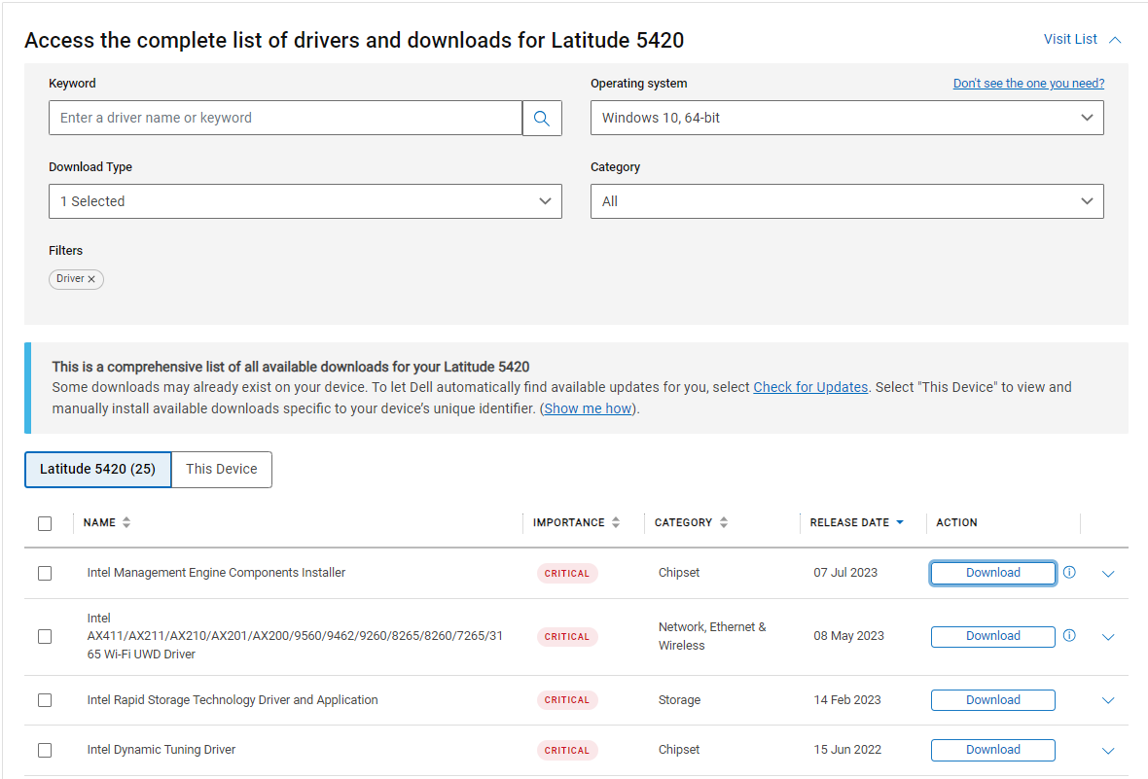Open the Download Type dropdown
The width and height of the screenshot is (1148, 779).
[305, 201]
